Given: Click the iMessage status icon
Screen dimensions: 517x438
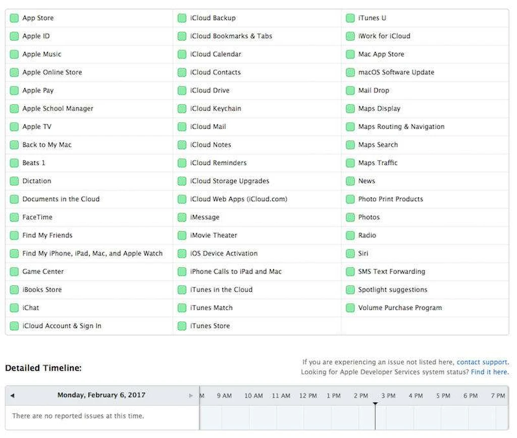Looking at the screenshot, I should (182, 217).
